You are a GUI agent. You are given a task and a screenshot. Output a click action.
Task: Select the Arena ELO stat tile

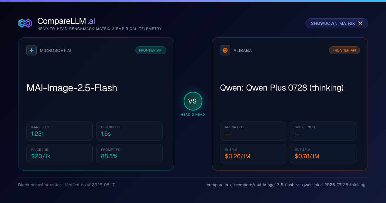click(253, 131)
